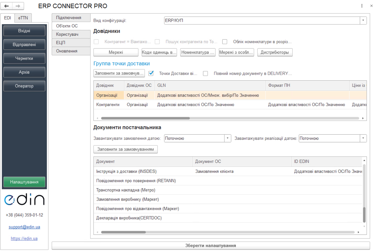Open the Підключення settings tab
This screenshot has width=376, height=252.
click(69, 17)
